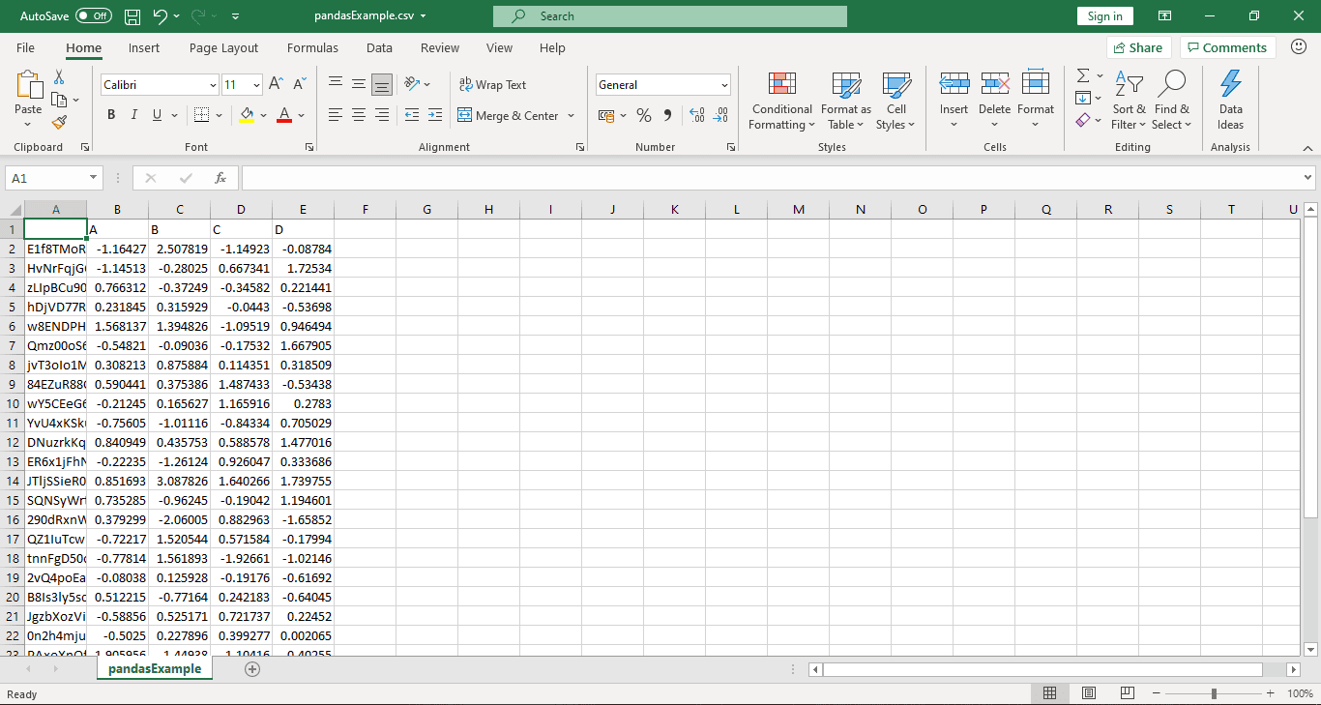Open Customize Quick Access Toolbar dropdown
This screenshot has height=705, width=1321.
tap(236, 16)
